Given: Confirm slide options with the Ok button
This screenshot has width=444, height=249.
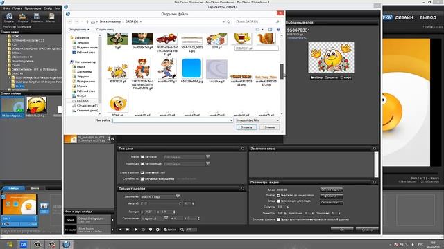Looking at the screenshot, I should pyautogui.click(x=342, y=230).
